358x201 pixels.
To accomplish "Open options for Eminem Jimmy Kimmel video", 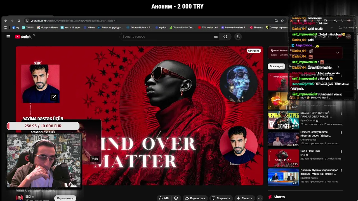I will pos(341,132).
